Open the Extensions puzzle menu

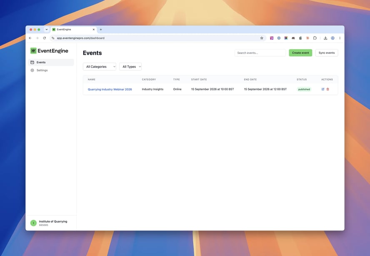(315, 38)
